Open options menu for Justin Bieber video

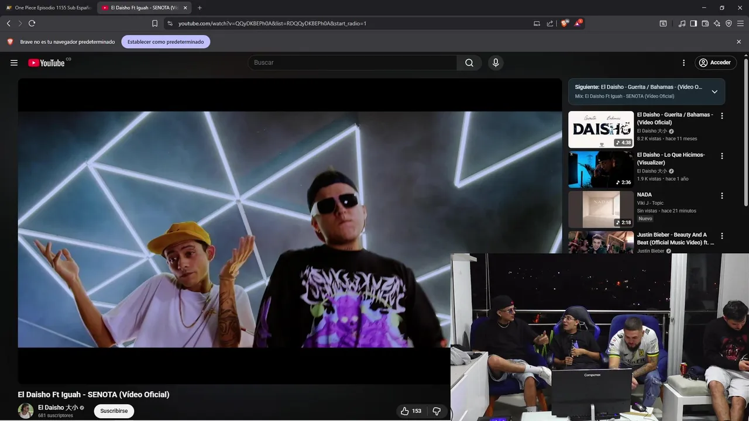pyautogui.click(x=722, y=236)
